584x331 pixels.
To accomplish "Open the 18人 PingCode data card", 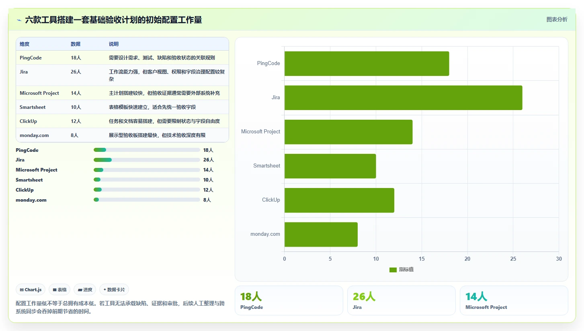I will (289, 300).
